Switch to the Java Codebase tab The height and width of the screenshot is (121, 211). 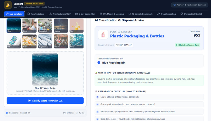pos(36,14)
